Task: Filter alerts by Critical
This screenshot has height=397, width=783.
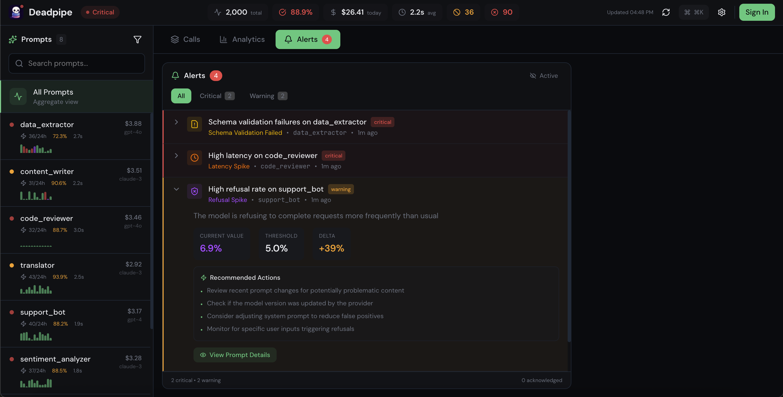Action: (x=217, y=96)
